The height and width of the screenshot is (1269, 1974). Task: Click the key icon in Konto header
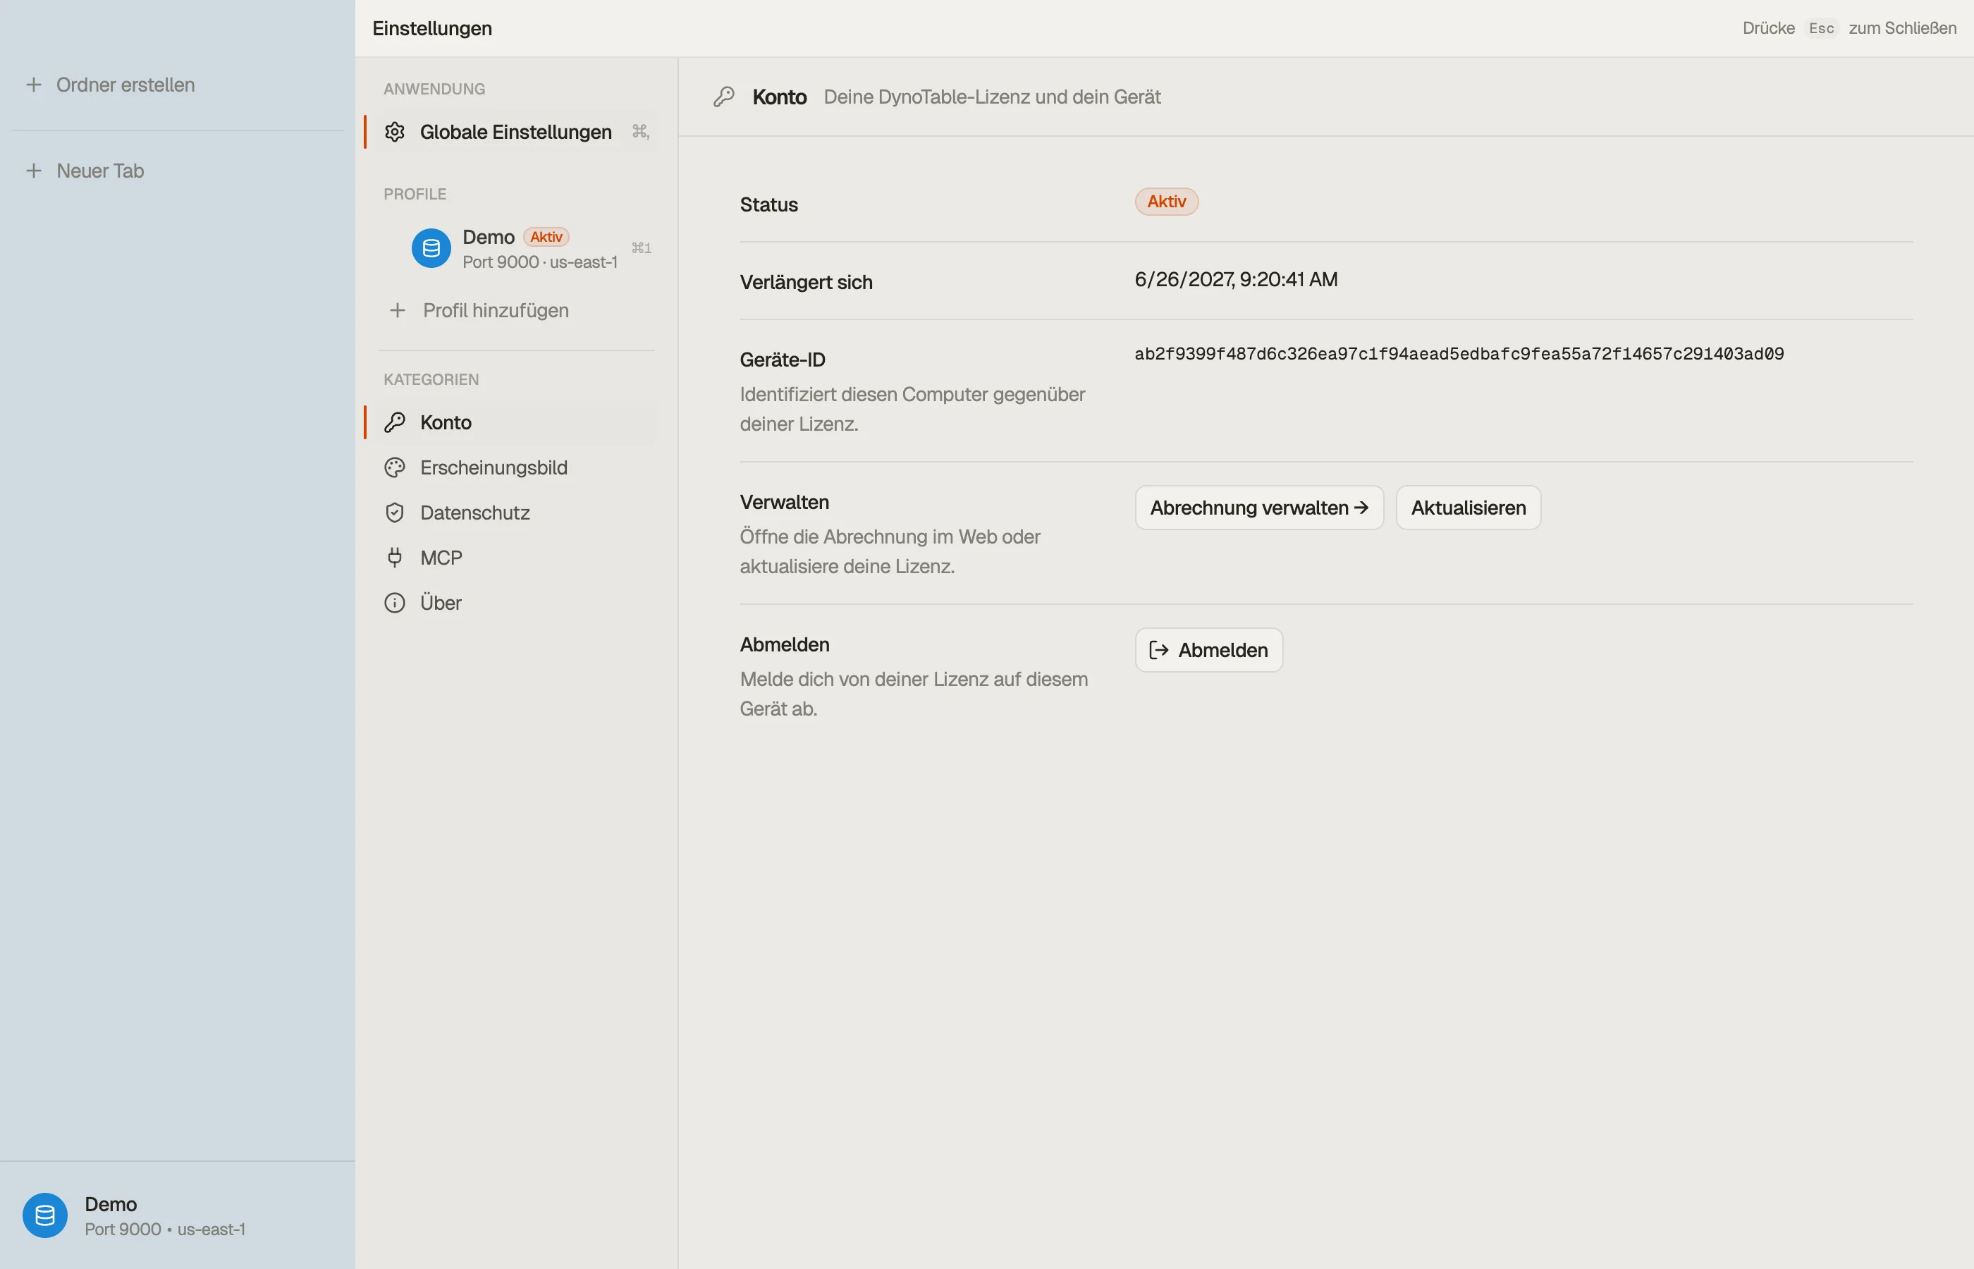724,97
